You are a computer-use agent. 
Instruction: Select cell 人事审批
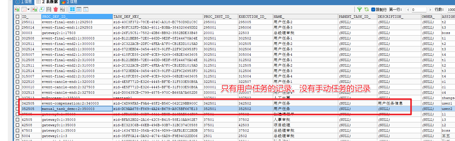tap(305, 120)
